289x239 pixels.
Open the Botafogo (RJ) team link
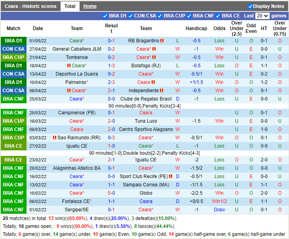[x=146, y=66]
